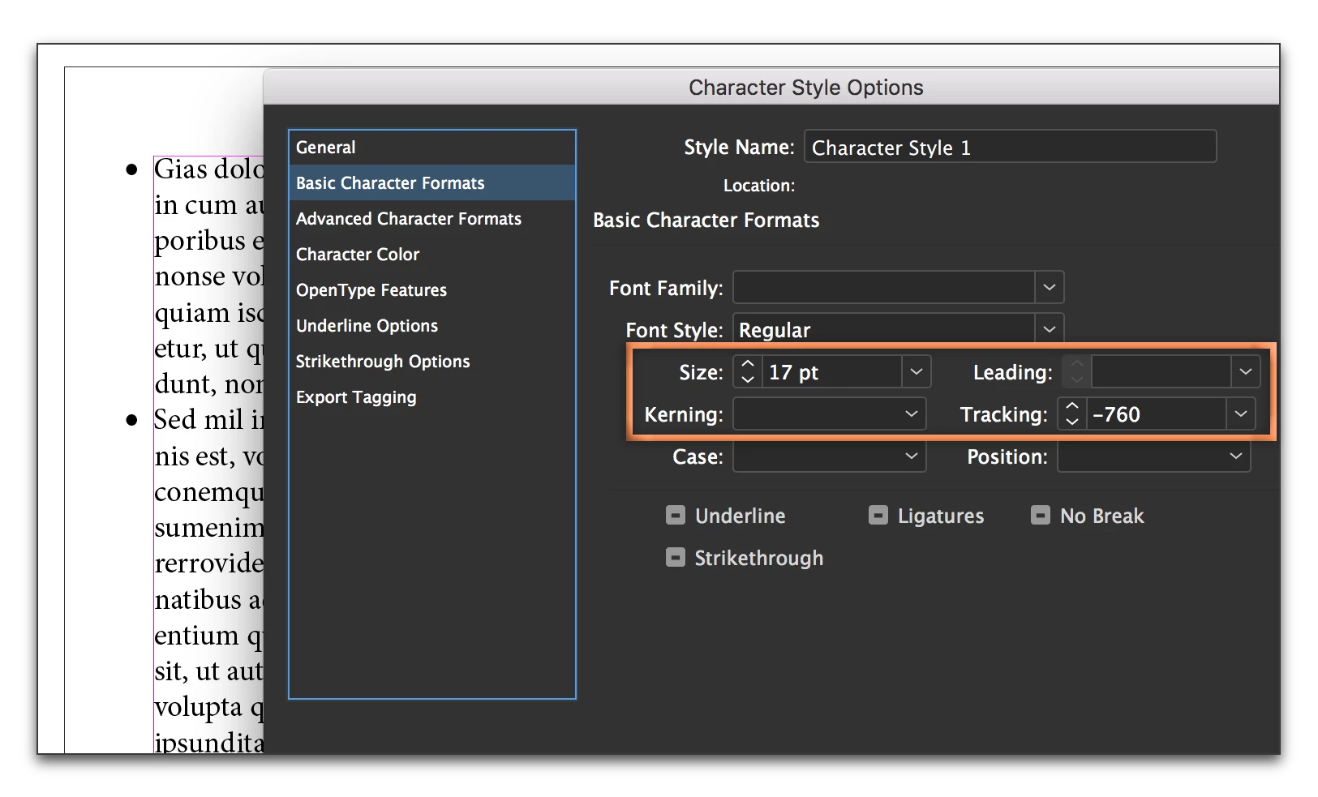Expand the Font Family dropdown
The height and width of the screenshot is (797, 1318).
pyautogui.click(x=1050, y=287)
